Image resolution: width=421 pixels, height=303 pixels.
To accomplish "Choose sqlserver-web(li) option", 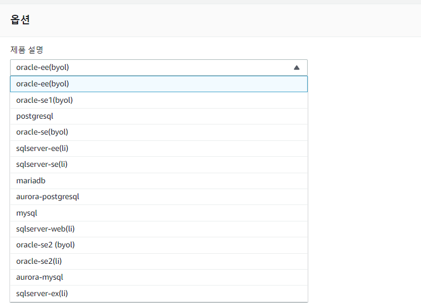I will tap(159, 229).
